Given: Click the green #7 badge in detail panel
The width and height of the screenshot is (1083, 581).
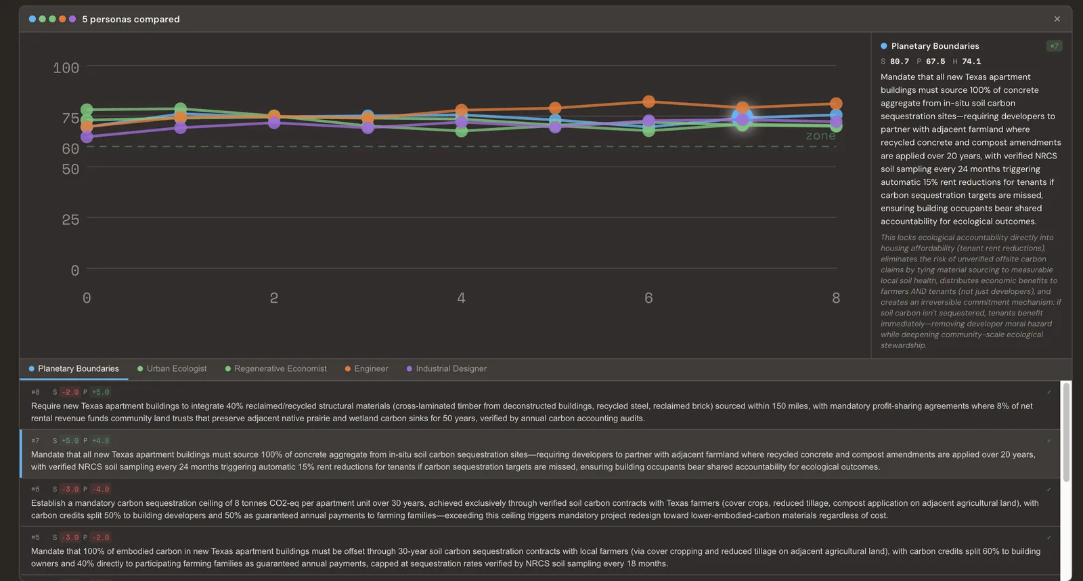Looking at the screenshot, I should (x=1054, y=46).
